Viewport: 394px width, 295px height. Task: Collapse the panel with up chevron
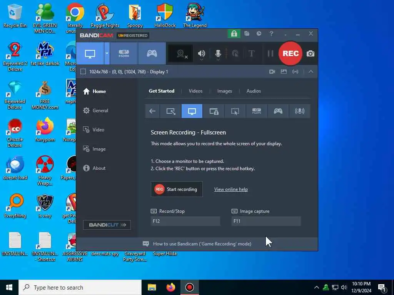click(311, 72)
